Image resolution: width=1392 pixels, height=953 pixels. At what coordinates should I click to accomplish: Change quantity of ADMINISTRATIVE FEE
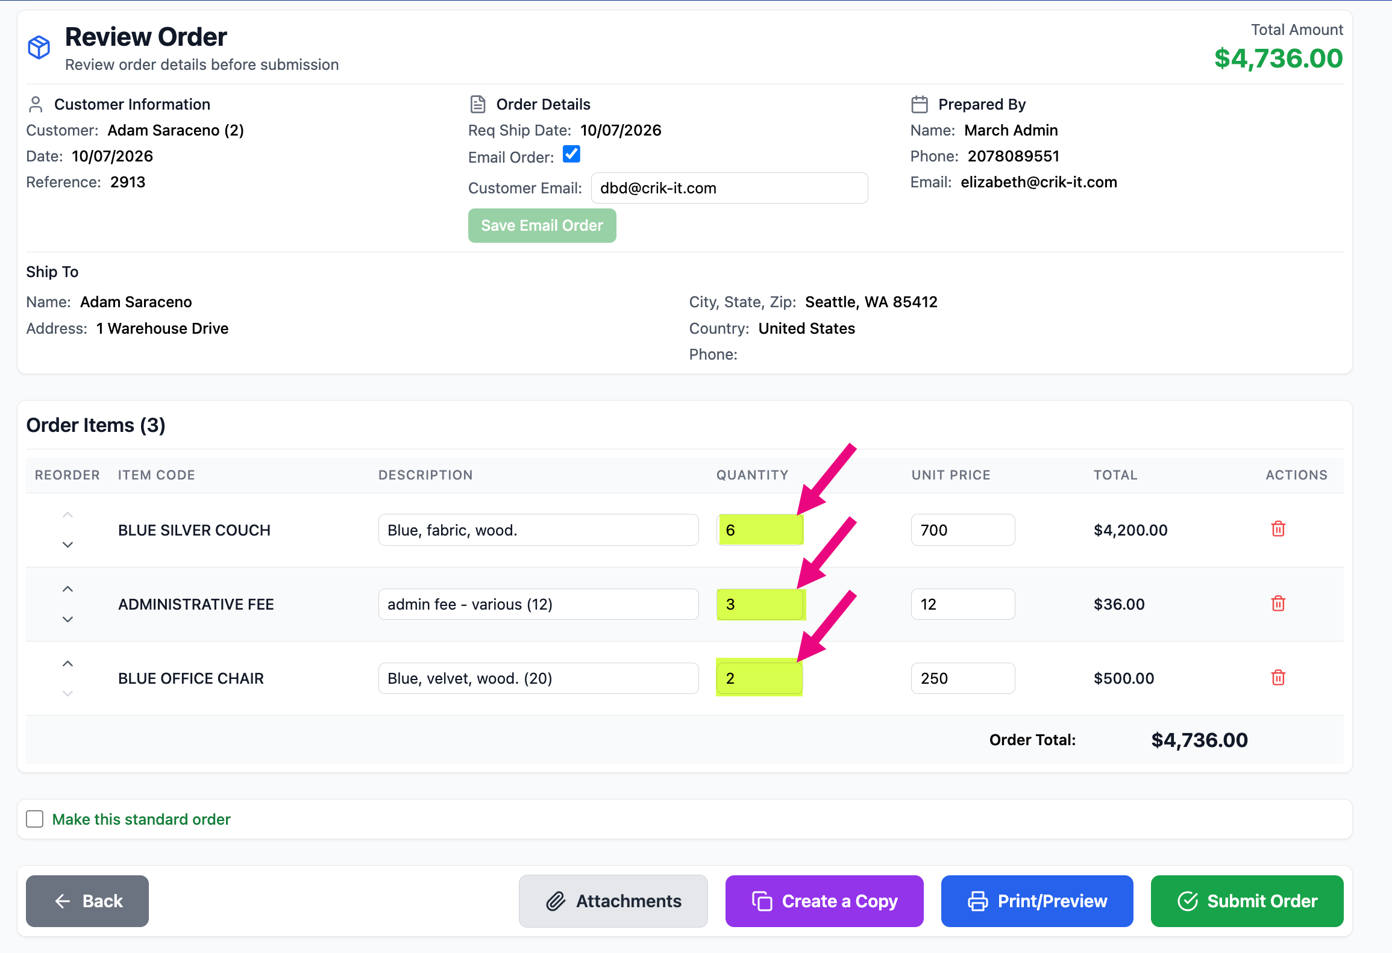tap(760, 604)
